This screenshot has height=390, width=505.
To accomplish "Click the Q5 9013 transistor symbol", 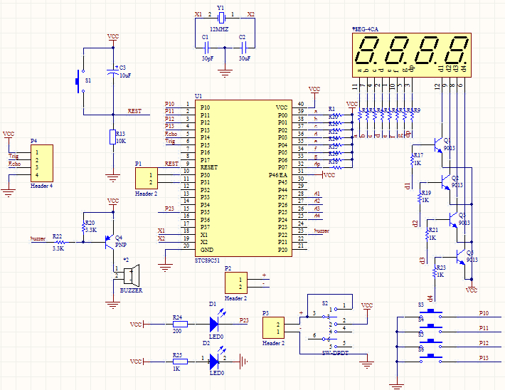I will coord(461,257).
